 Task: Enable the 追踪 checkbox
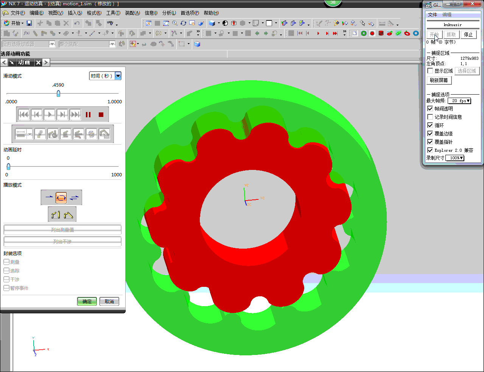[6, 271]
